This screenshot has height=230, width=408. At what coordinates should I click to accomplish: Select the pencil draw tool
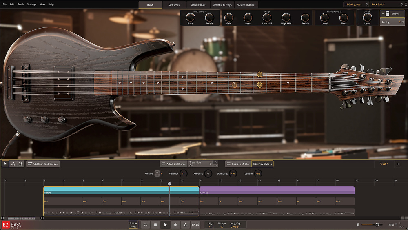coord(13,164)
